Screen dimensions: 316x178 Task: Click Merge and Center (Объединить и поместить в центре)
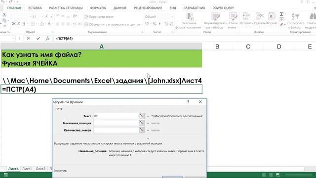click(x=113, y=24)
